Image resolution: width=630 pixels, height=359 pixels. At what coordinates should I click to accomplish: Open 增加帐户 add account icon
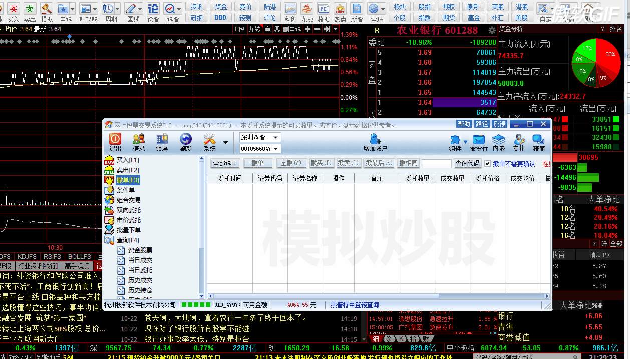pos(375,139)
